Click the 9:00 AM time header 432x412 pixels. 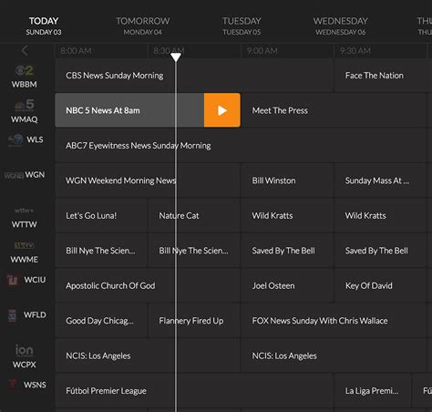262,51
